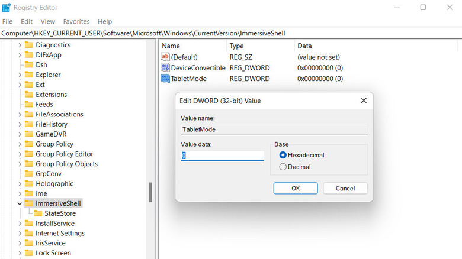Select the ImmersiveShell key label
462x259 pixels.
(58, 203)
